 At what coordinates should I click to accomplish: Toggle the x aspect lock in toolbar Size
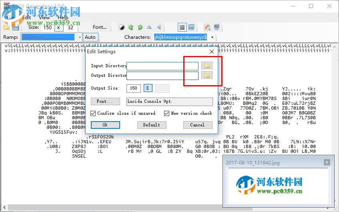pyautogui.click(x=58, y=28)
